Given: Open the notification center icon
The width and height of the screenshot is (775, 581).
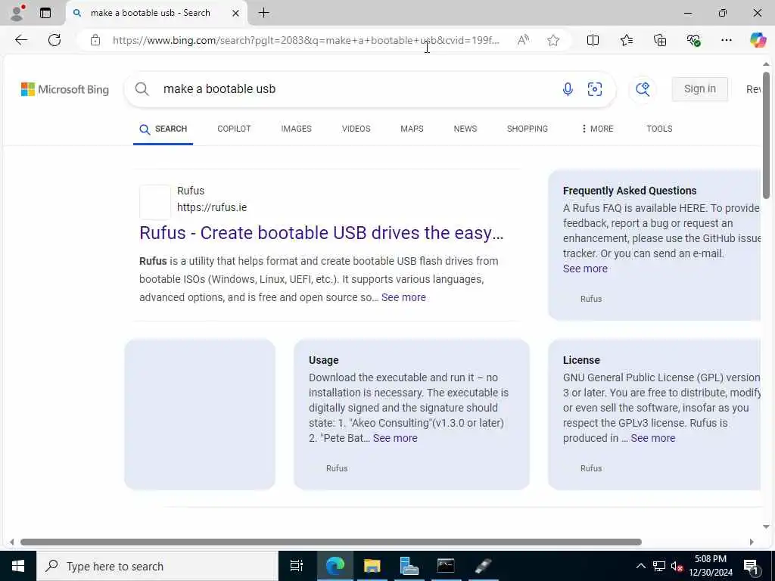Looking at the screenshot, I should coord(751,566).
